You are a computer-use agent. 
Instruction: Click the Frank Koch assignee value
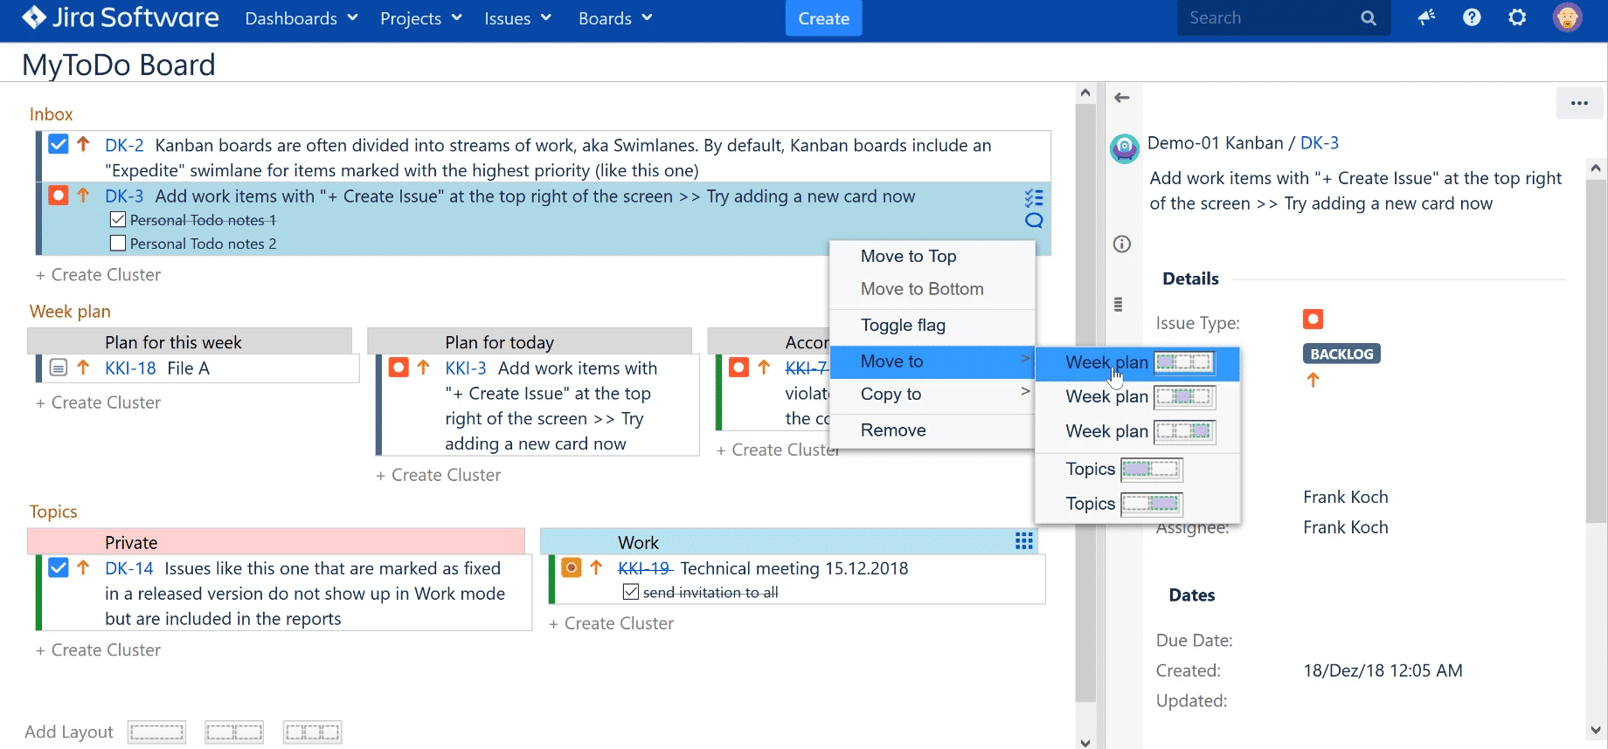[1345, 527]
